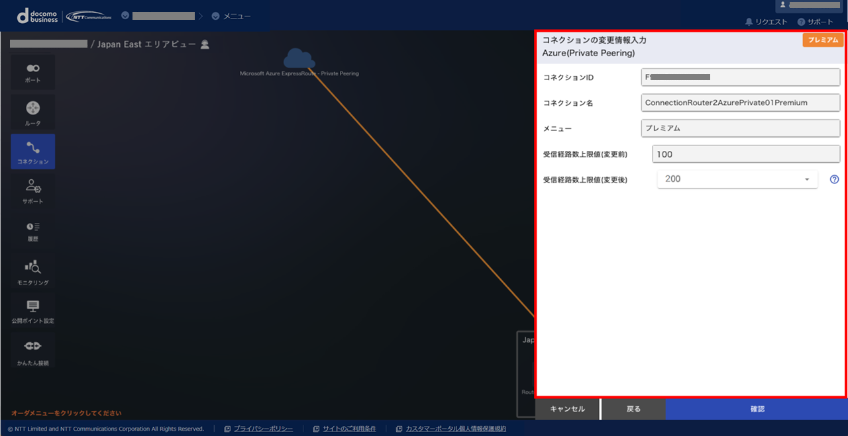Open 公開ポイント設定 in the sidebar
Viewport: 848px width, 436px height.
tap(32, 311)
